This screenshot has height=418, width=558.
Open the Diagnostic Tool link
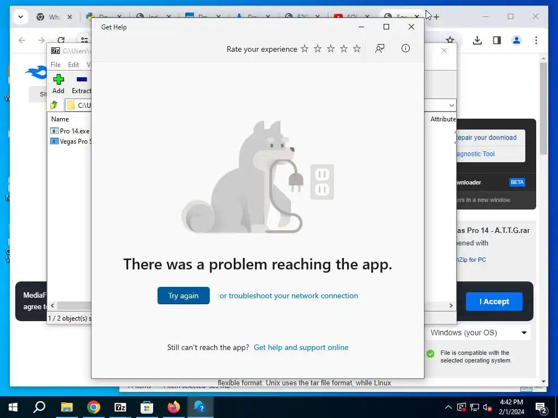click(476, 154)
